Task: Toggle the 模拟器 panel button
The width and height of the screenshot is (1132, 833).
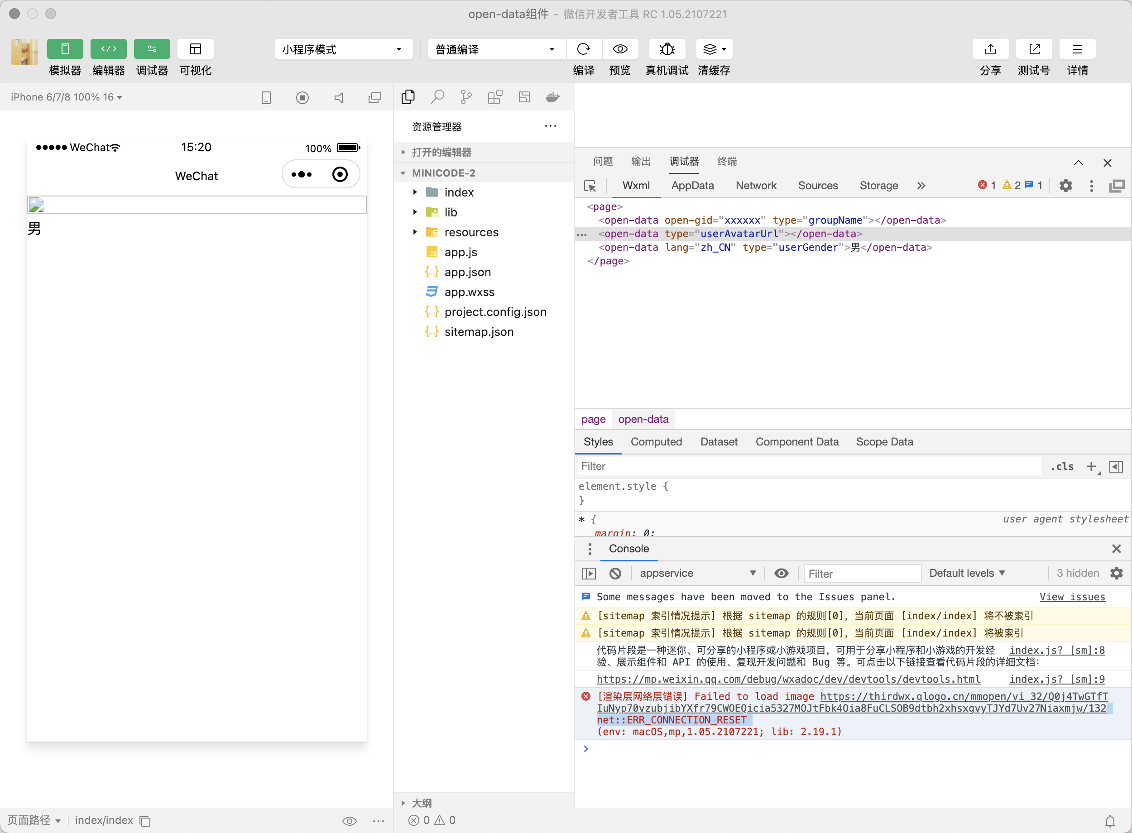Action: [65, 49]
